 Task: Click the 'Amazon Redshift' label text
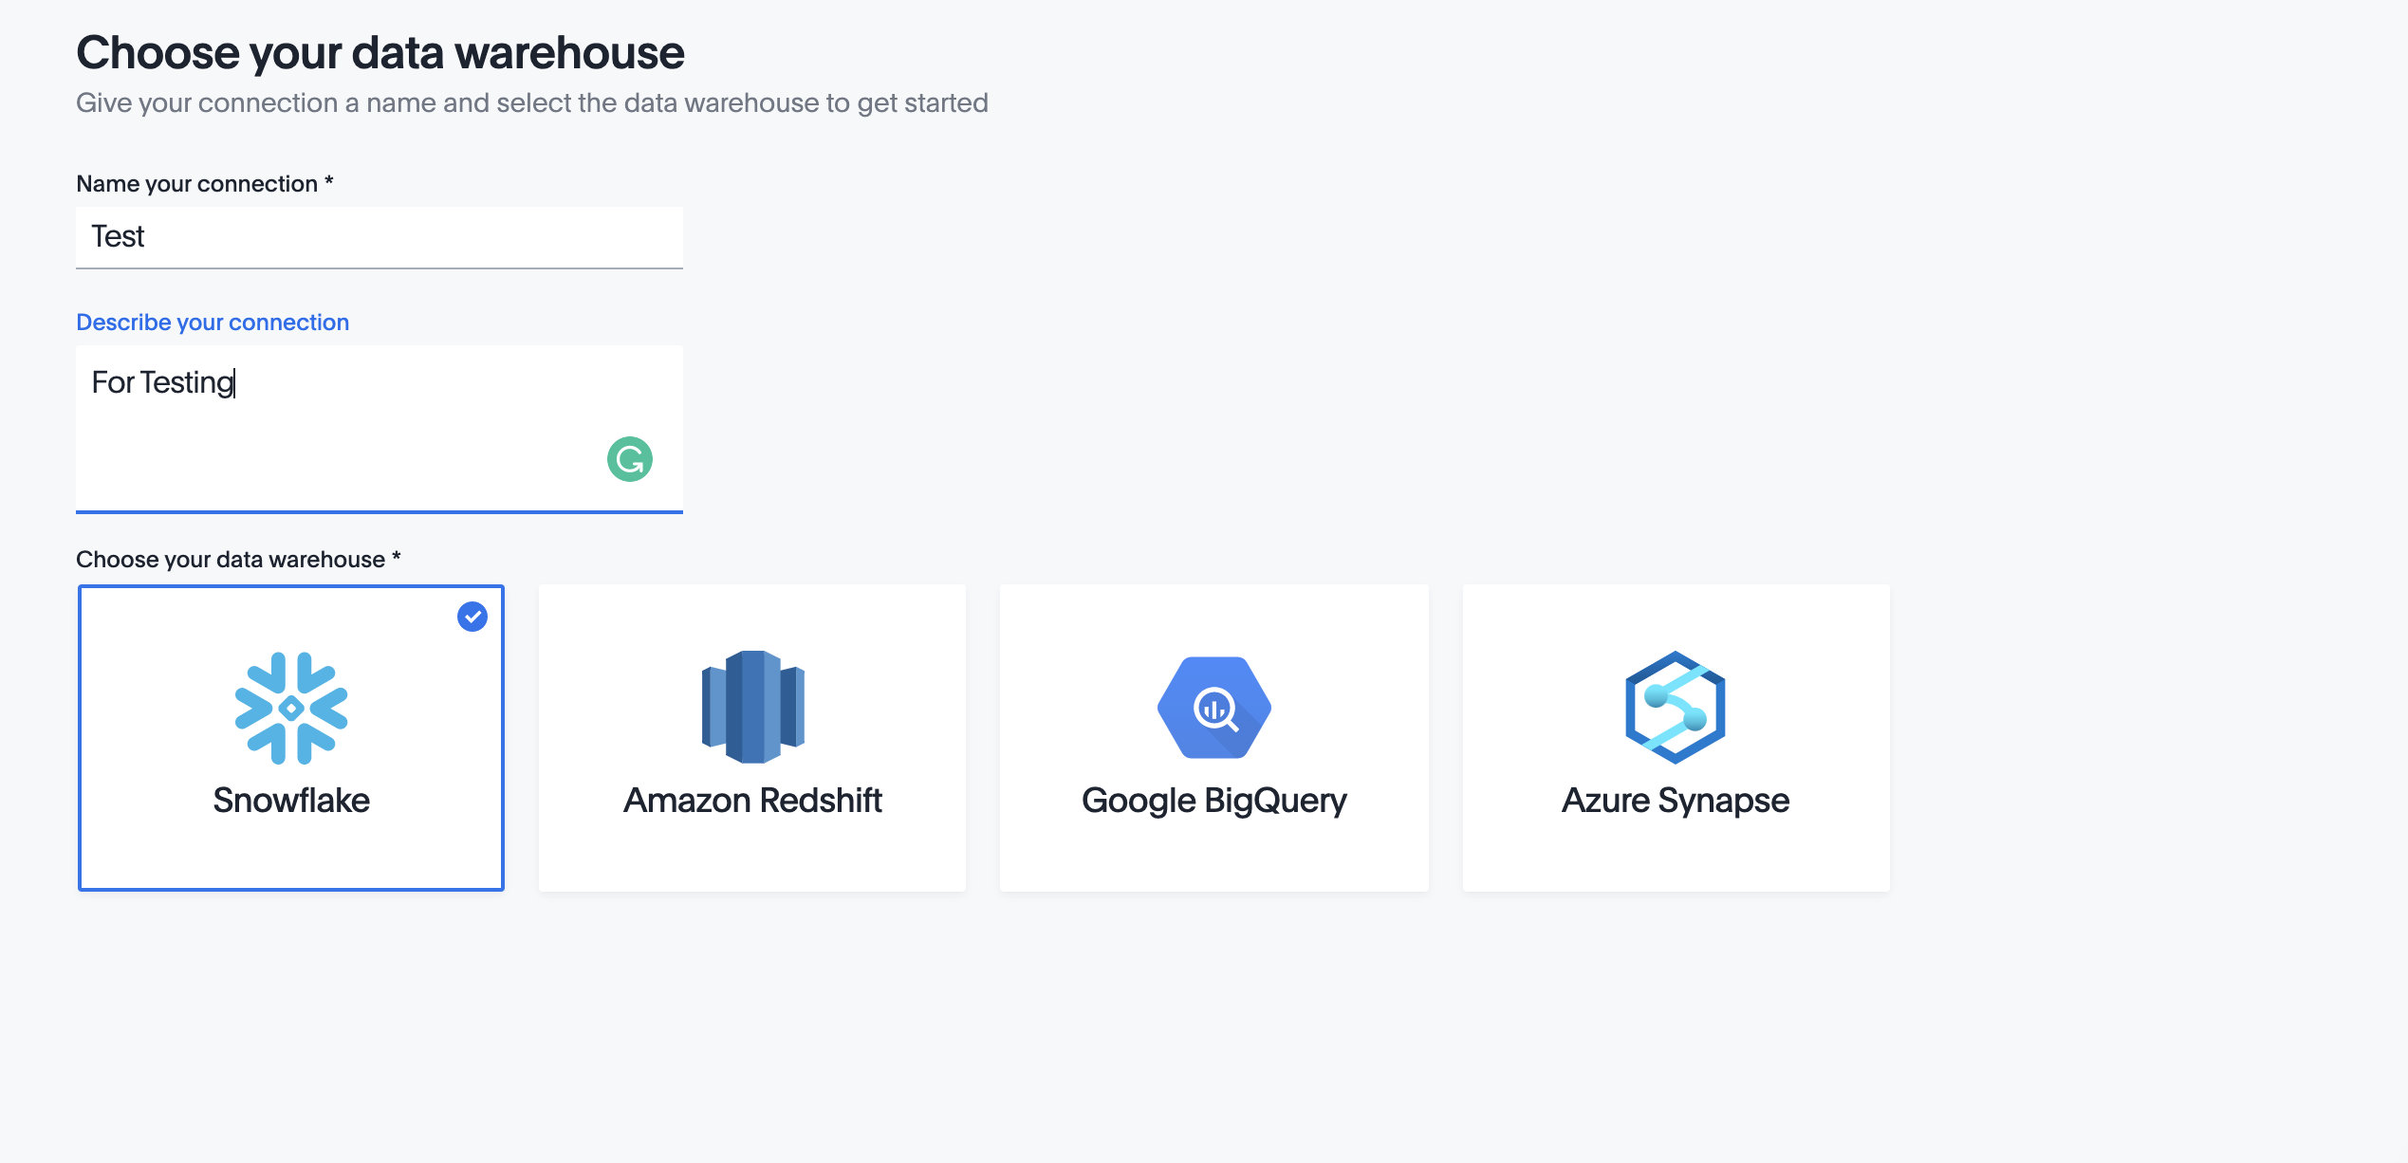pos(750,800)
